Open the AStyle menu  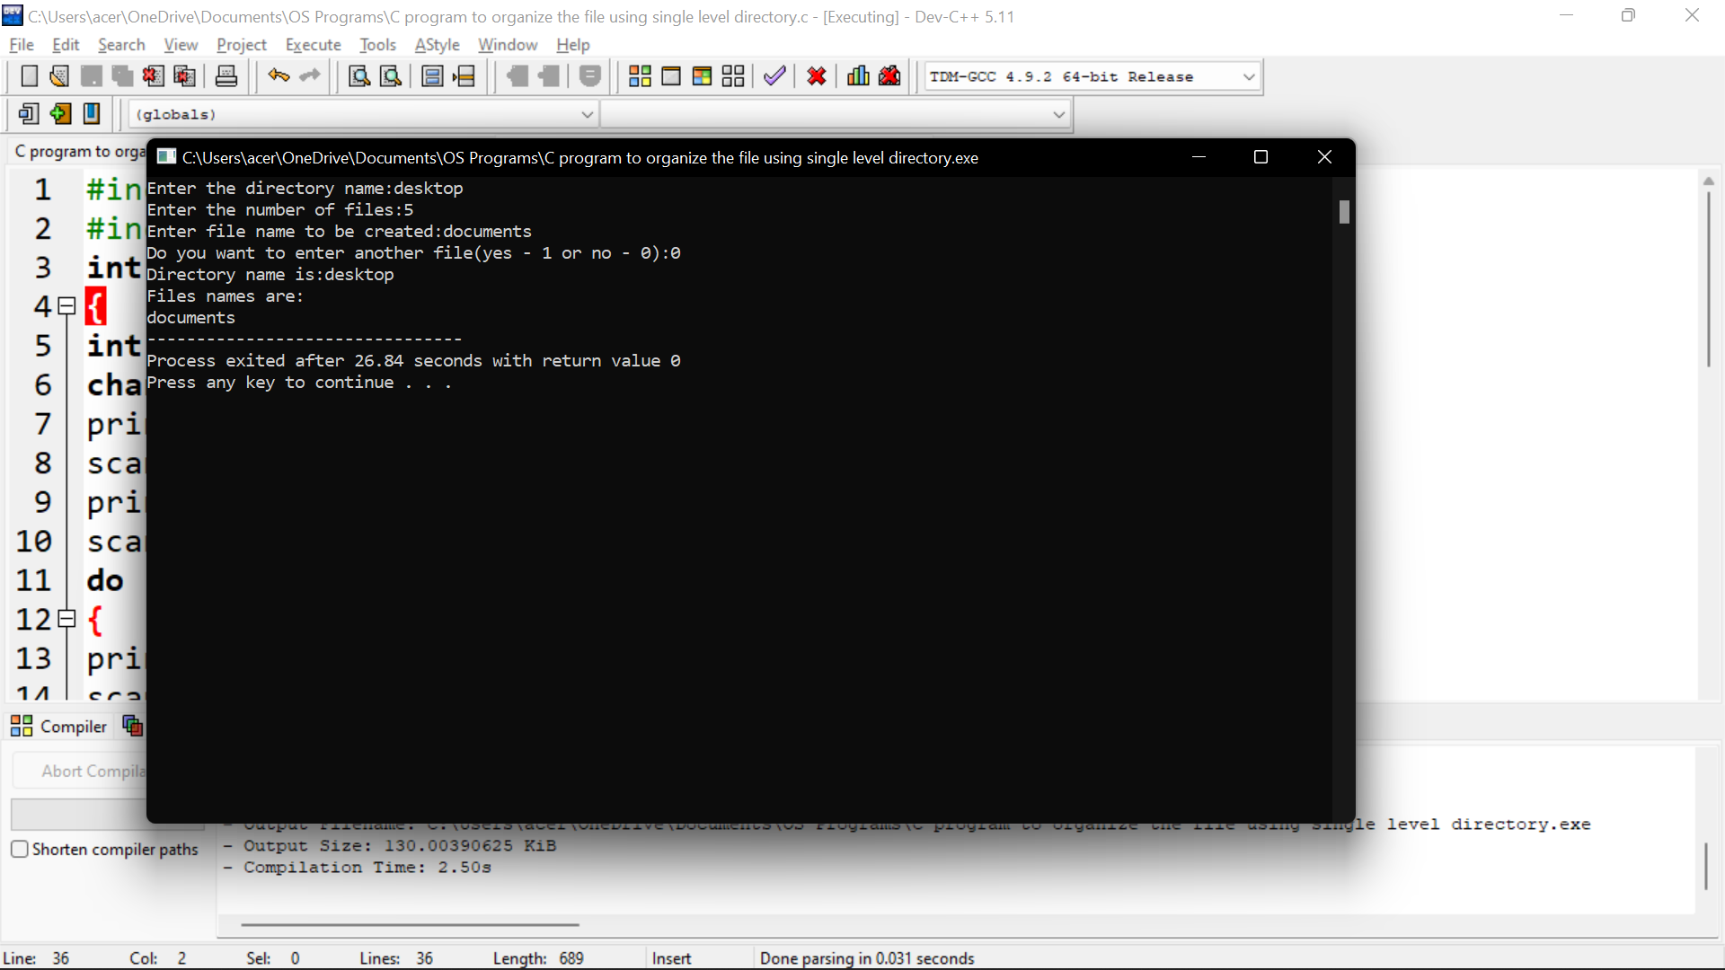tap(438, 45)
